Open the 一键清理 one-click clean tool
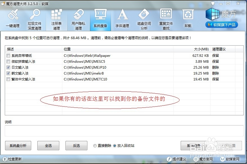Image resolution: width=247 pixels, height=164 pixels. [x=13, y=19]
